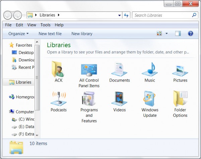201x159 pixels.
Task: Open the Folder Options icon
Action: click(180, 104)
